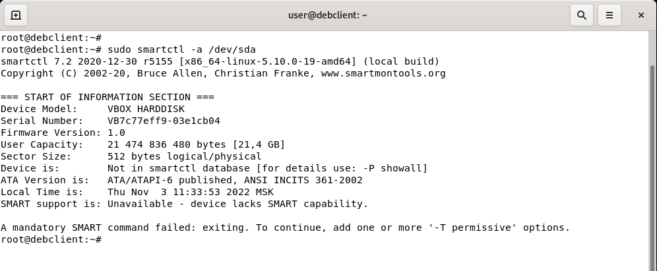Viewport: 657px width, 271px height.
Task: Open the hamburger menu
Action: pos(610,15)
